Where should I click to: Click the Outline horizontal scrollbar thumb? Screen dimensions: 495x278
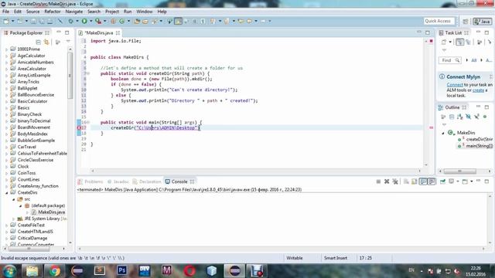point(459,171)
